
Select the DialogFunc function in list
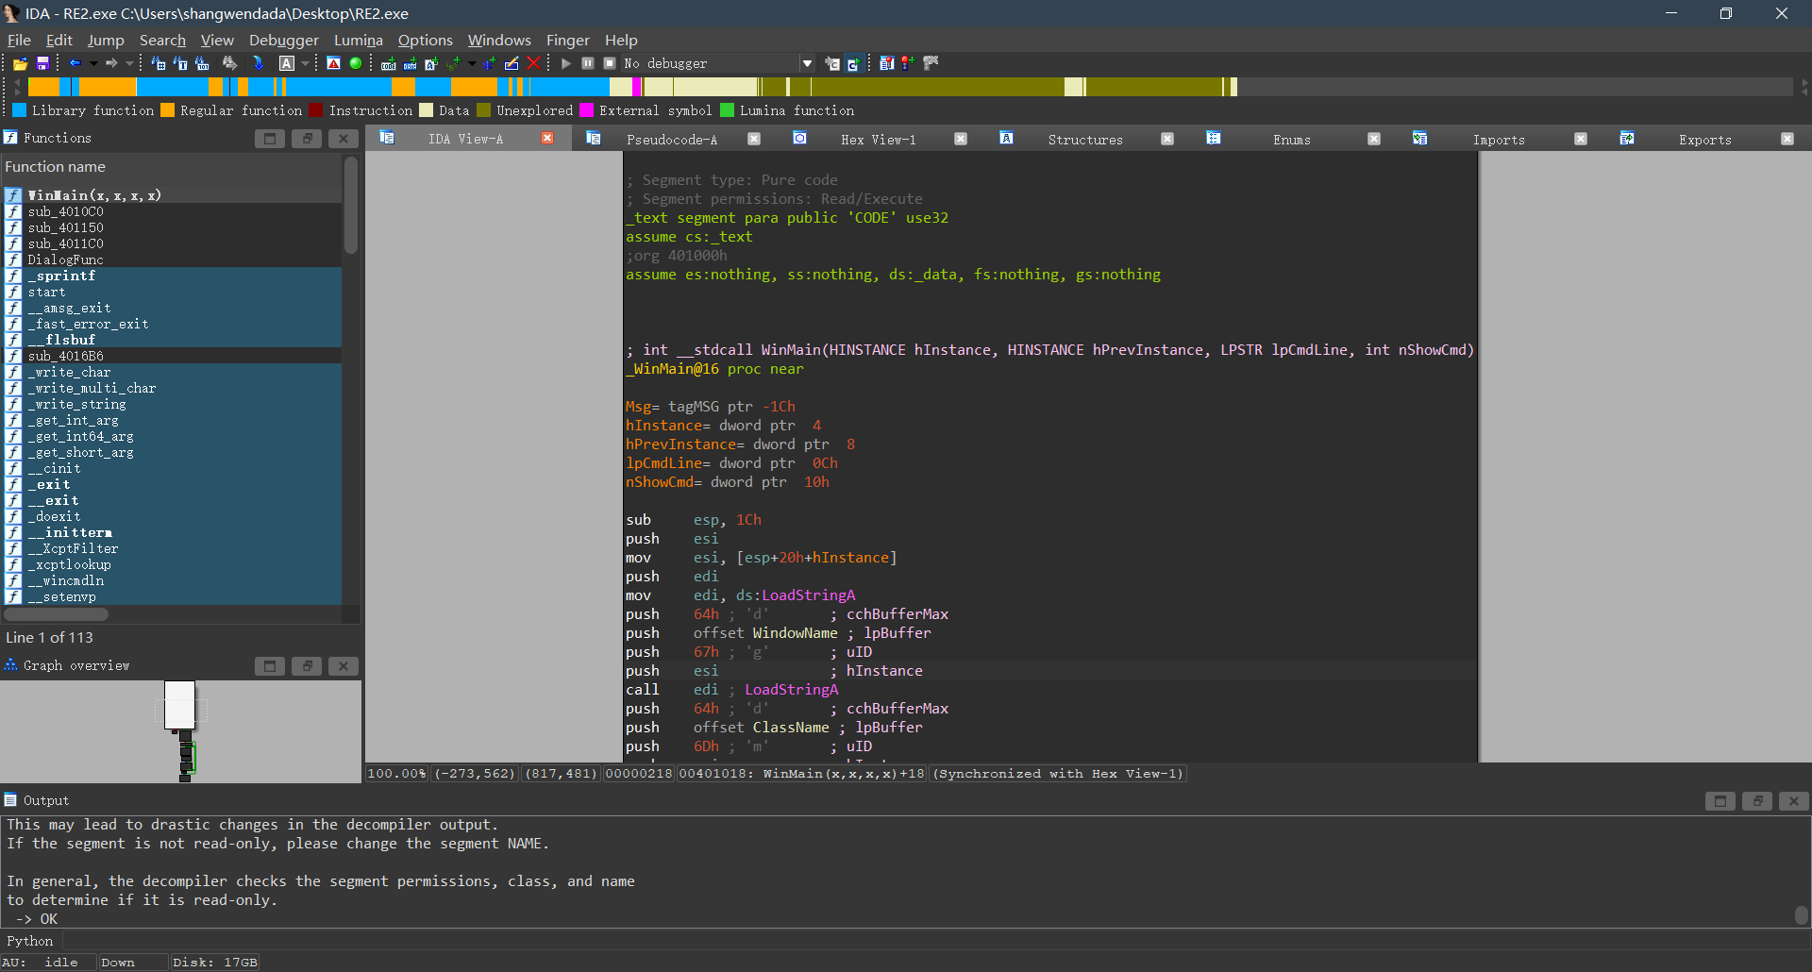pyautogui.click(x=65, y=260)
